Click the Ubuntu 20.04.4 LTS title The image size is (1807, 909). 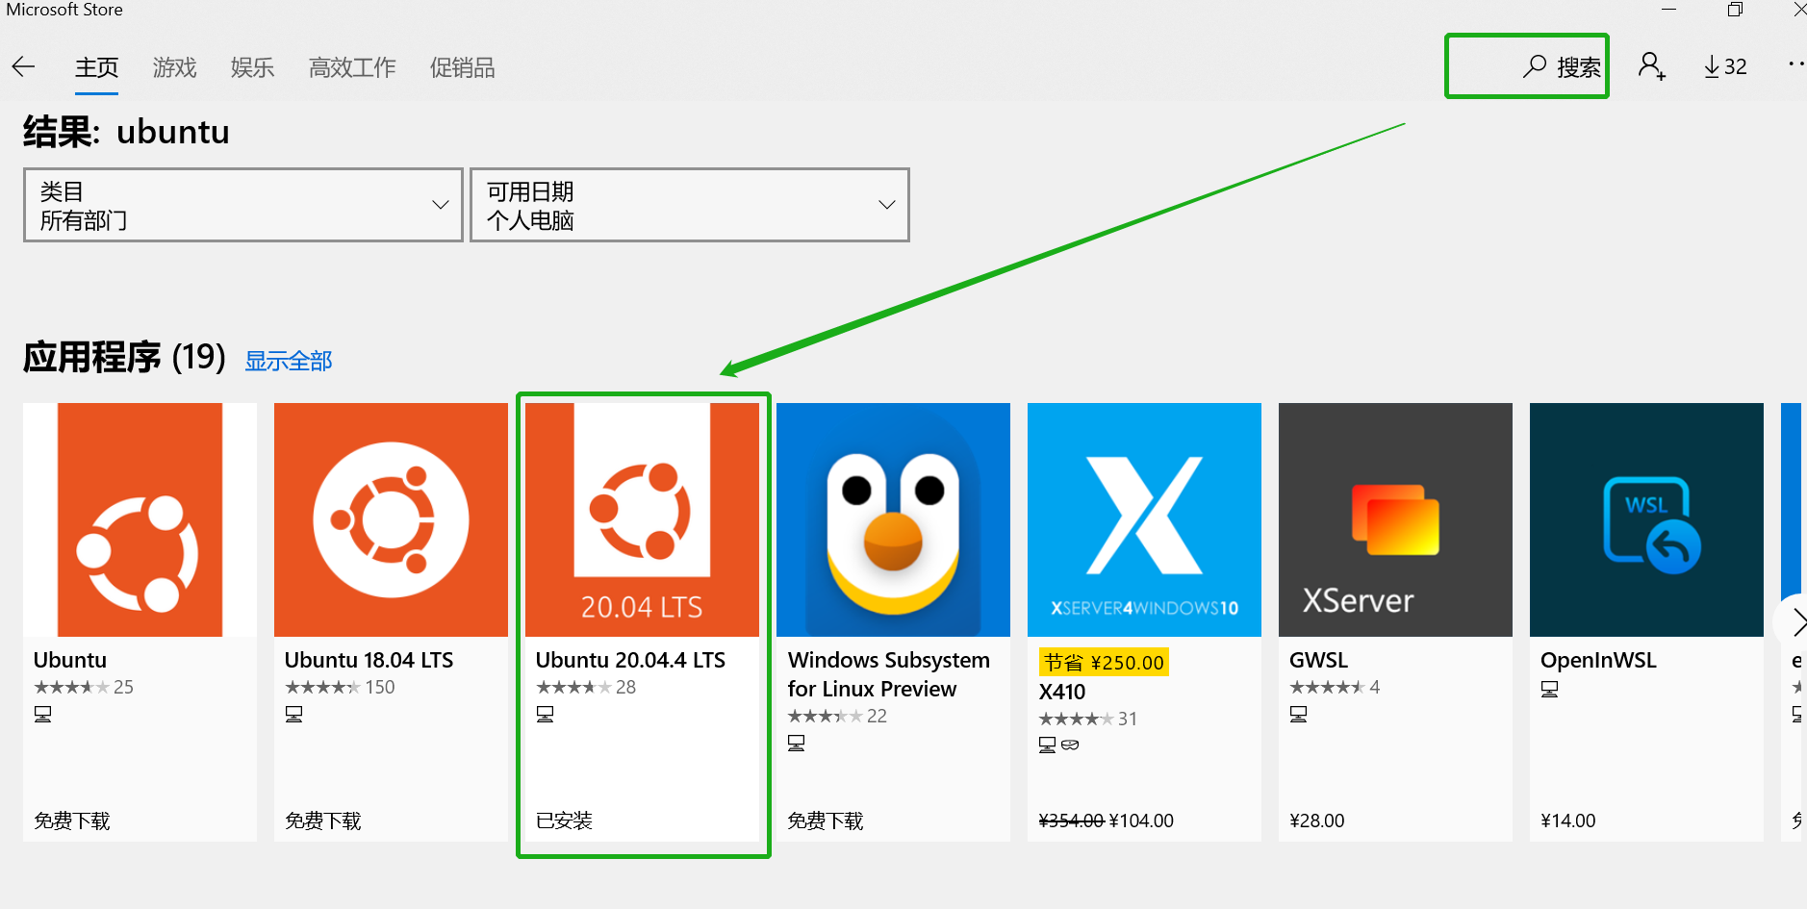(630, 660)
